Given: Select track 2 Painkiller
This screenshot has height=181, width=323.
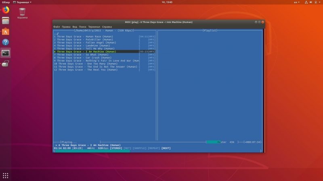Looking at the screenshot, I should [105, 39].
